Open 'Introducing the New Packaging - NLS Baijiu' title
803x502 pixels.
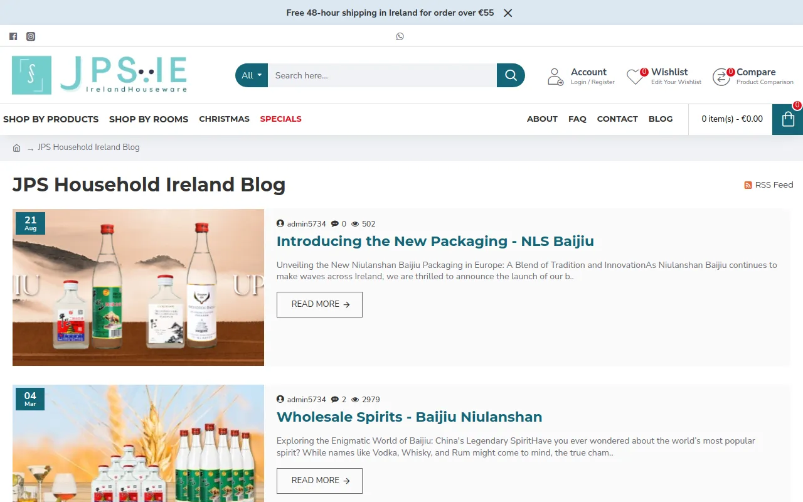tap(435, 242)
